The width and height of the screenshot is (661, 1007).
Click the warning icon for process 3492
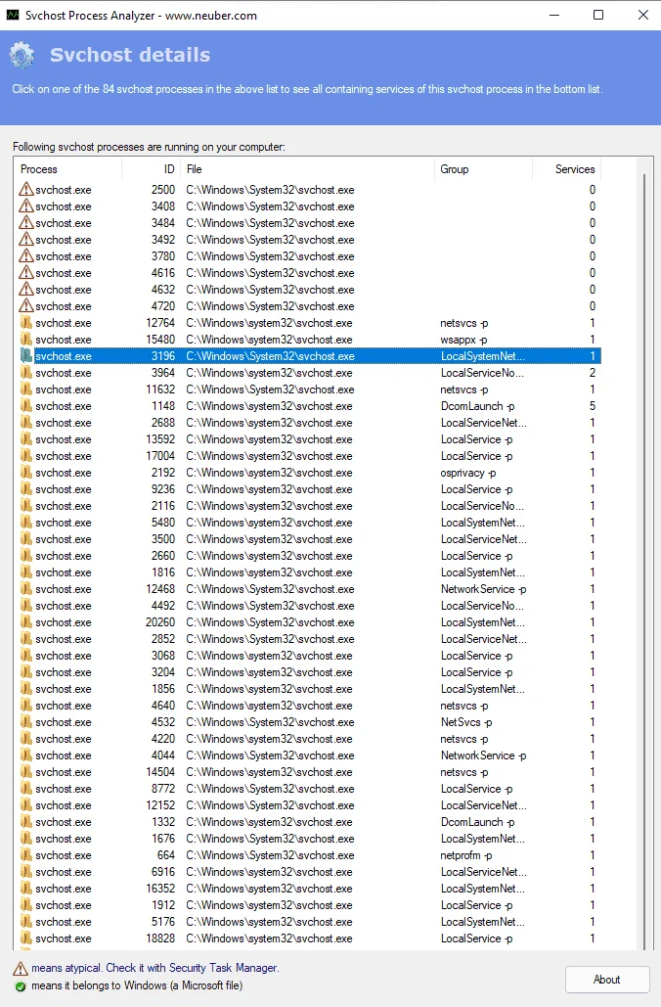25,240
